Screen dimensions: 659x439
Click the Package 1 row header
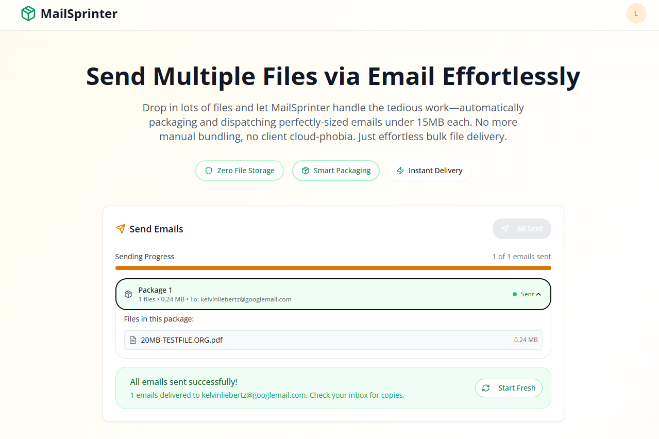(333, 294)
